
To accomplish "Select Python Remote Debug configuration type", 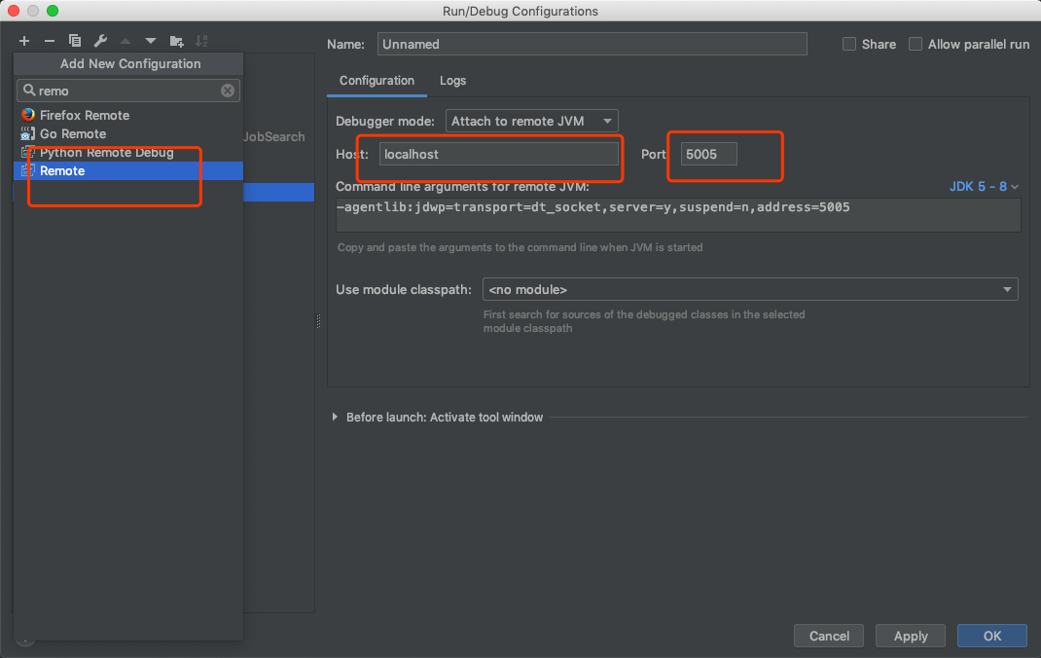I will click(128, 152).
